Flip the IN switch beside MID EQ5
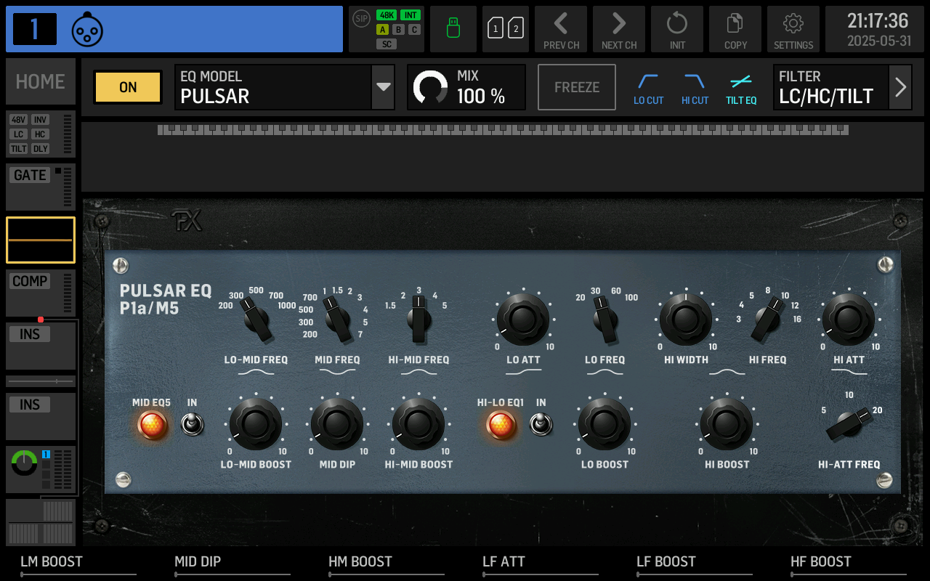 point(192,424)
